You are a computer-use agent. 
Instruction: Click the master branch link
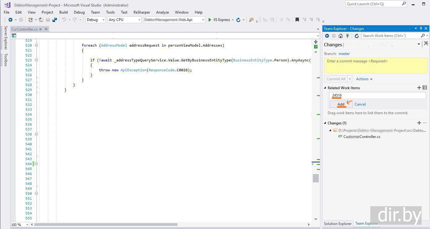point(344,54)
